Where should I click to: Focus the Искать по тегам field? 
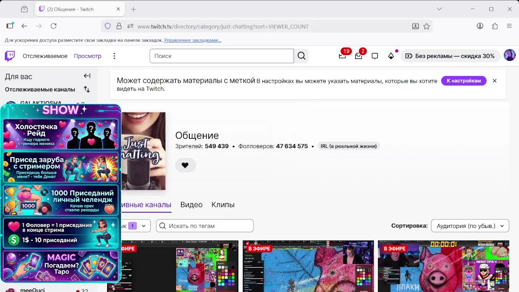[x=205, y=226]
